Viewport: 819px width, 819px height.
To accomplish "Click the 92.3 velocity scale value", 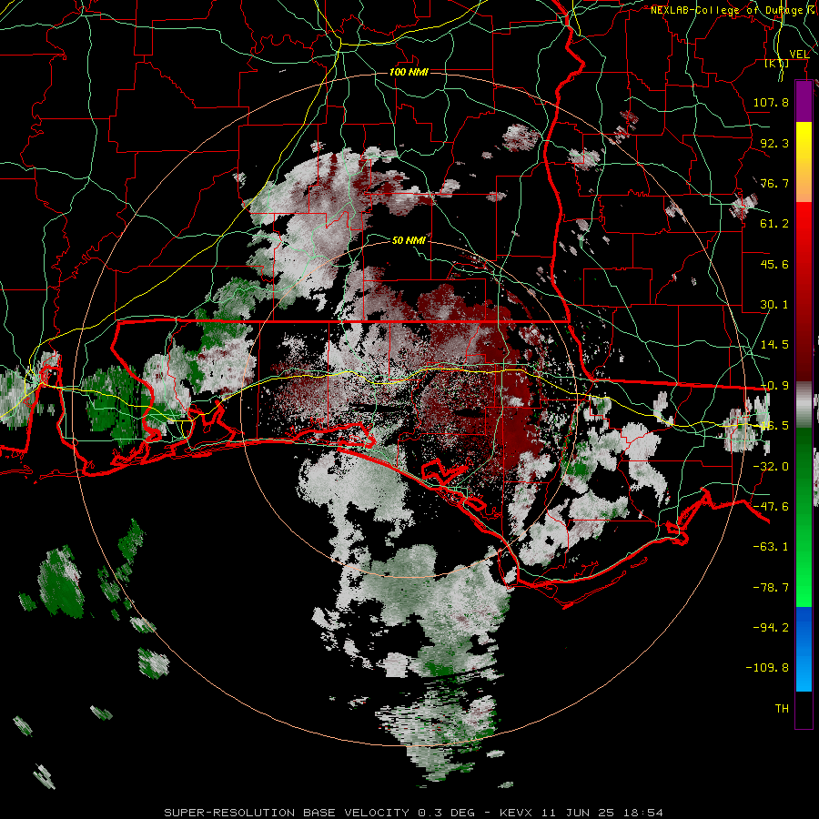I will (x=774, y=143).
